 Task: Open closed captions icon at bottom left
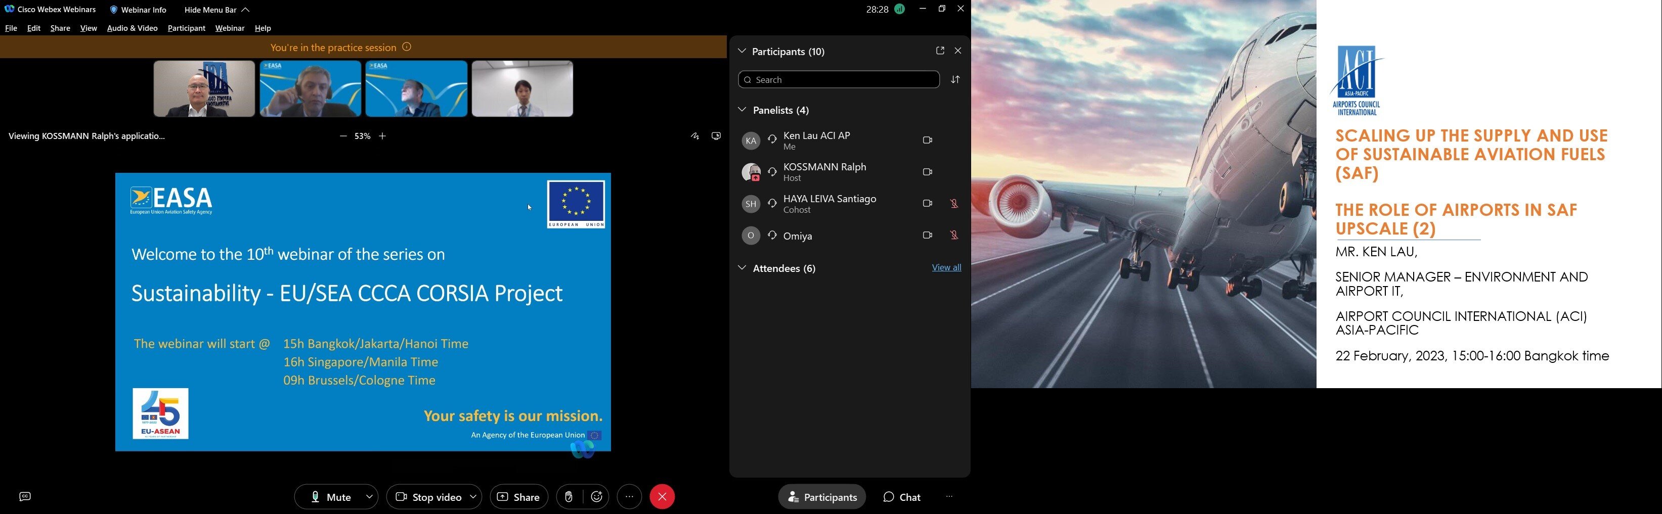(x=25, y=497)
